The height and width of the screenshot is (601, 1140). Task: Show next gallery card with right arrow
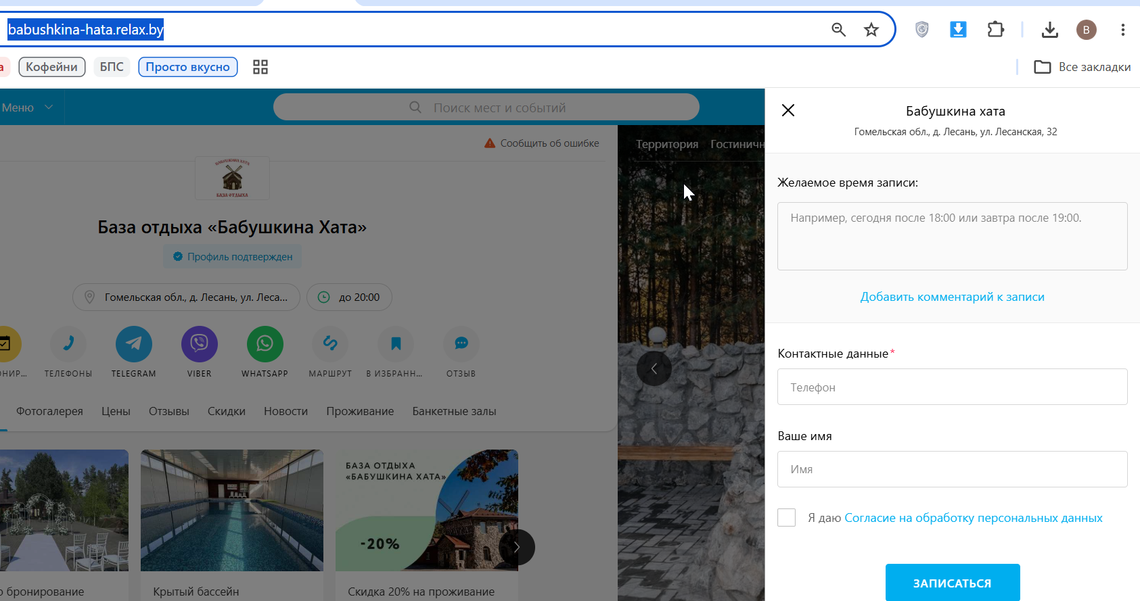(517, 547)
